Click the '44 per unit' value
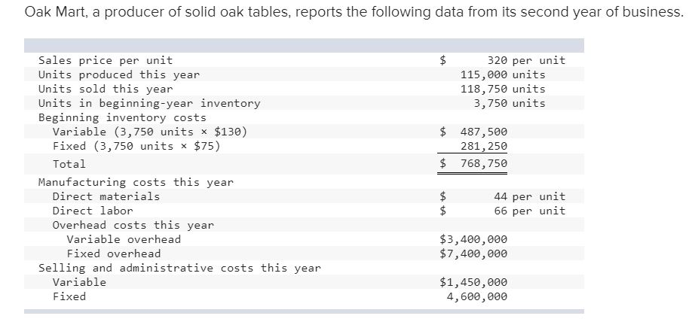Viewport: 689px width, 334px height. 530,196
